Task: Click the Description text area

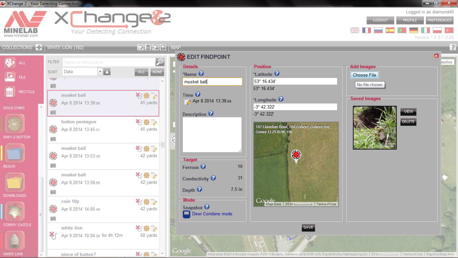Action: tap(212, 135)
